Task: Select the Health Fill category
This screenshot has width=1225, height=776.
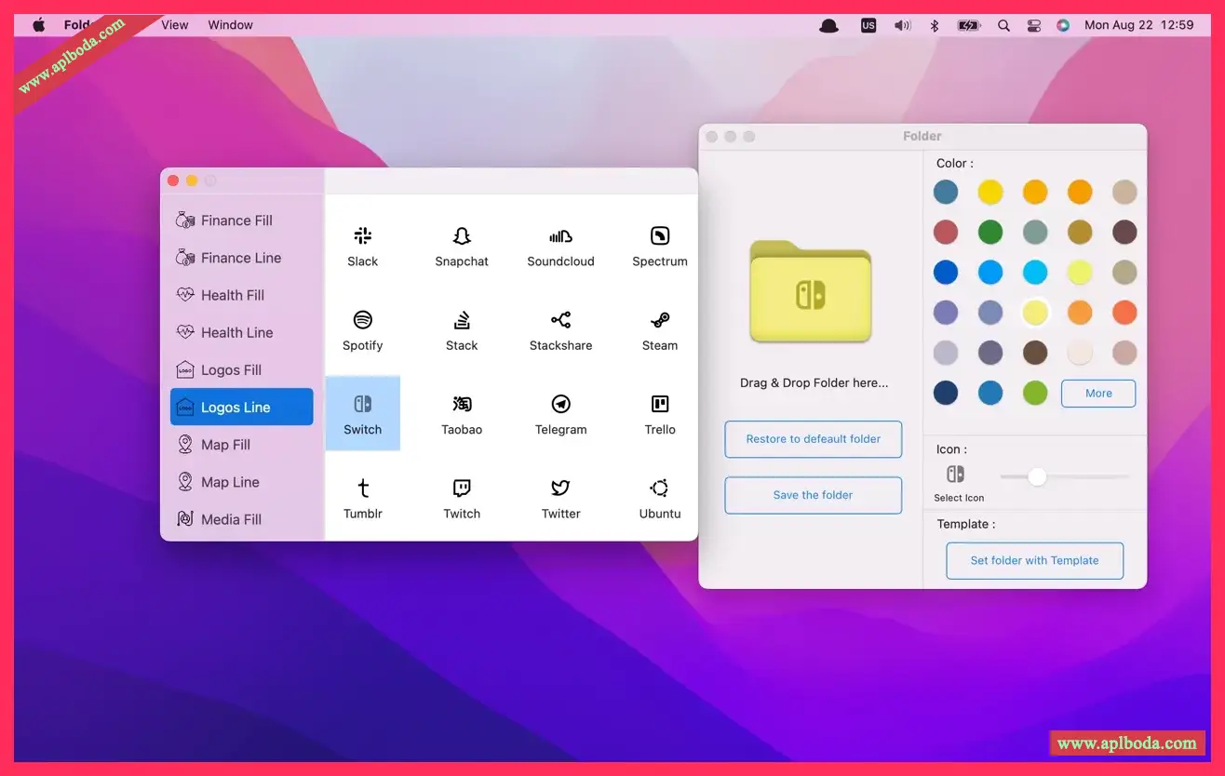Action: coord(242,295)
